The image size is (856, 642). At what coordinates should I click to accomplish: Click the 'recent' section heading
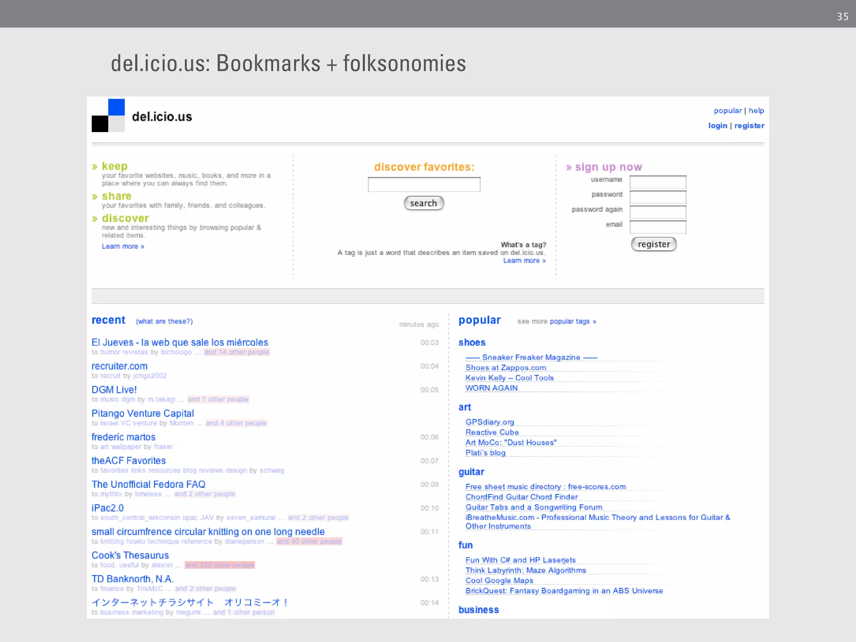pyautogui.click(x=108, y=320)
